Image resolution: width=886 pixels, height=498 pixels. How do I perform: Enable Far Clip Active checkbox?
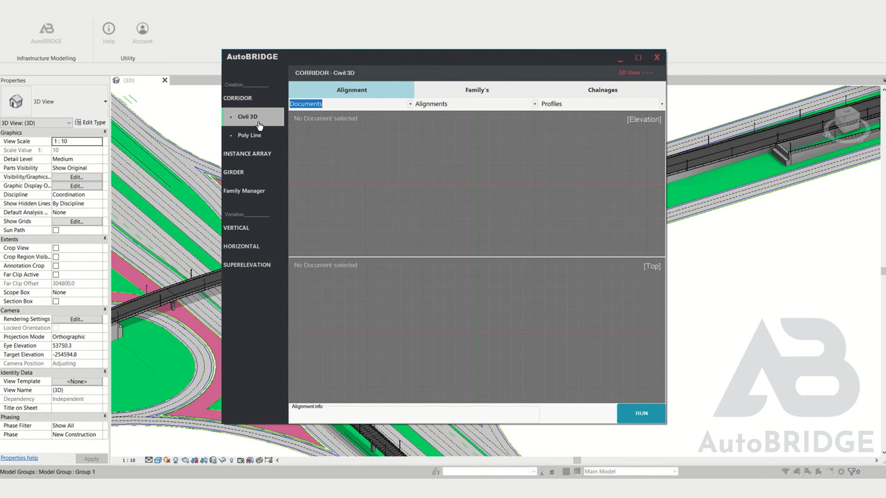coord(56,274)
